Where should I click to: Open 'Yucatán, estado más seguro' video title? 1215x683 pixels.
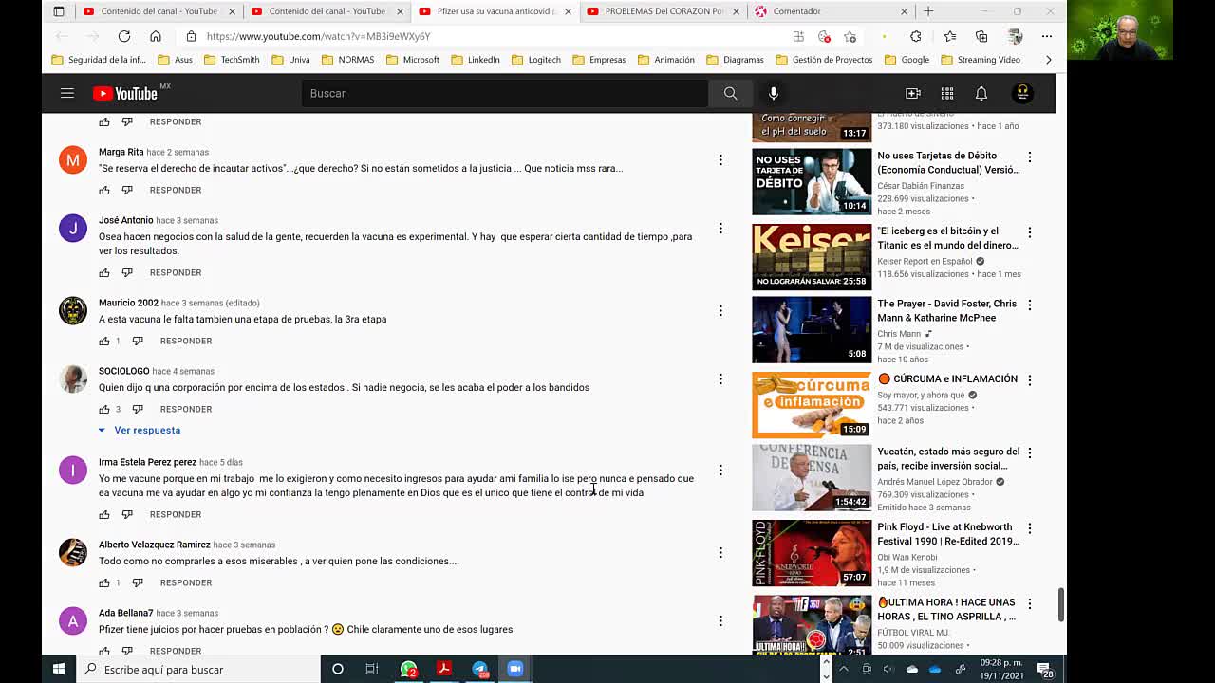pyautogui.click(x=948, y=459)
